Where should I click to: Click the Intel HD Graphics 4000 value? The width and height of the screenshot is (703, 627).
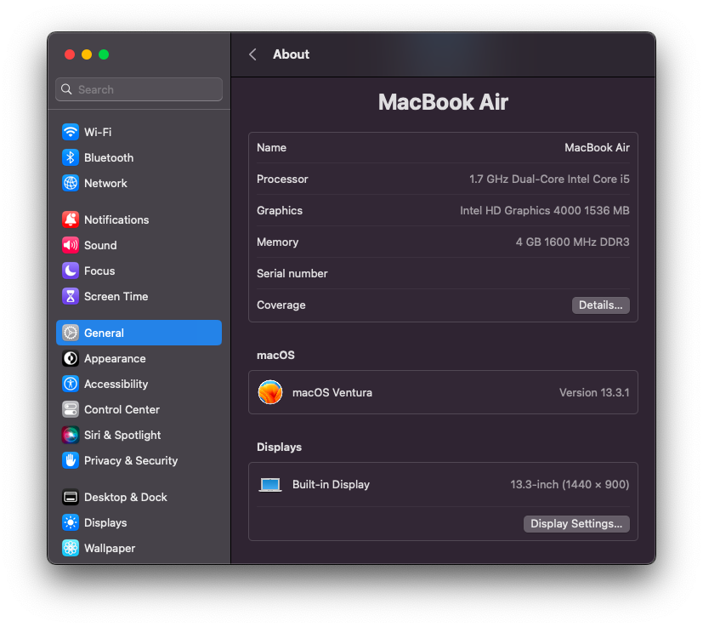click(544, 210)
